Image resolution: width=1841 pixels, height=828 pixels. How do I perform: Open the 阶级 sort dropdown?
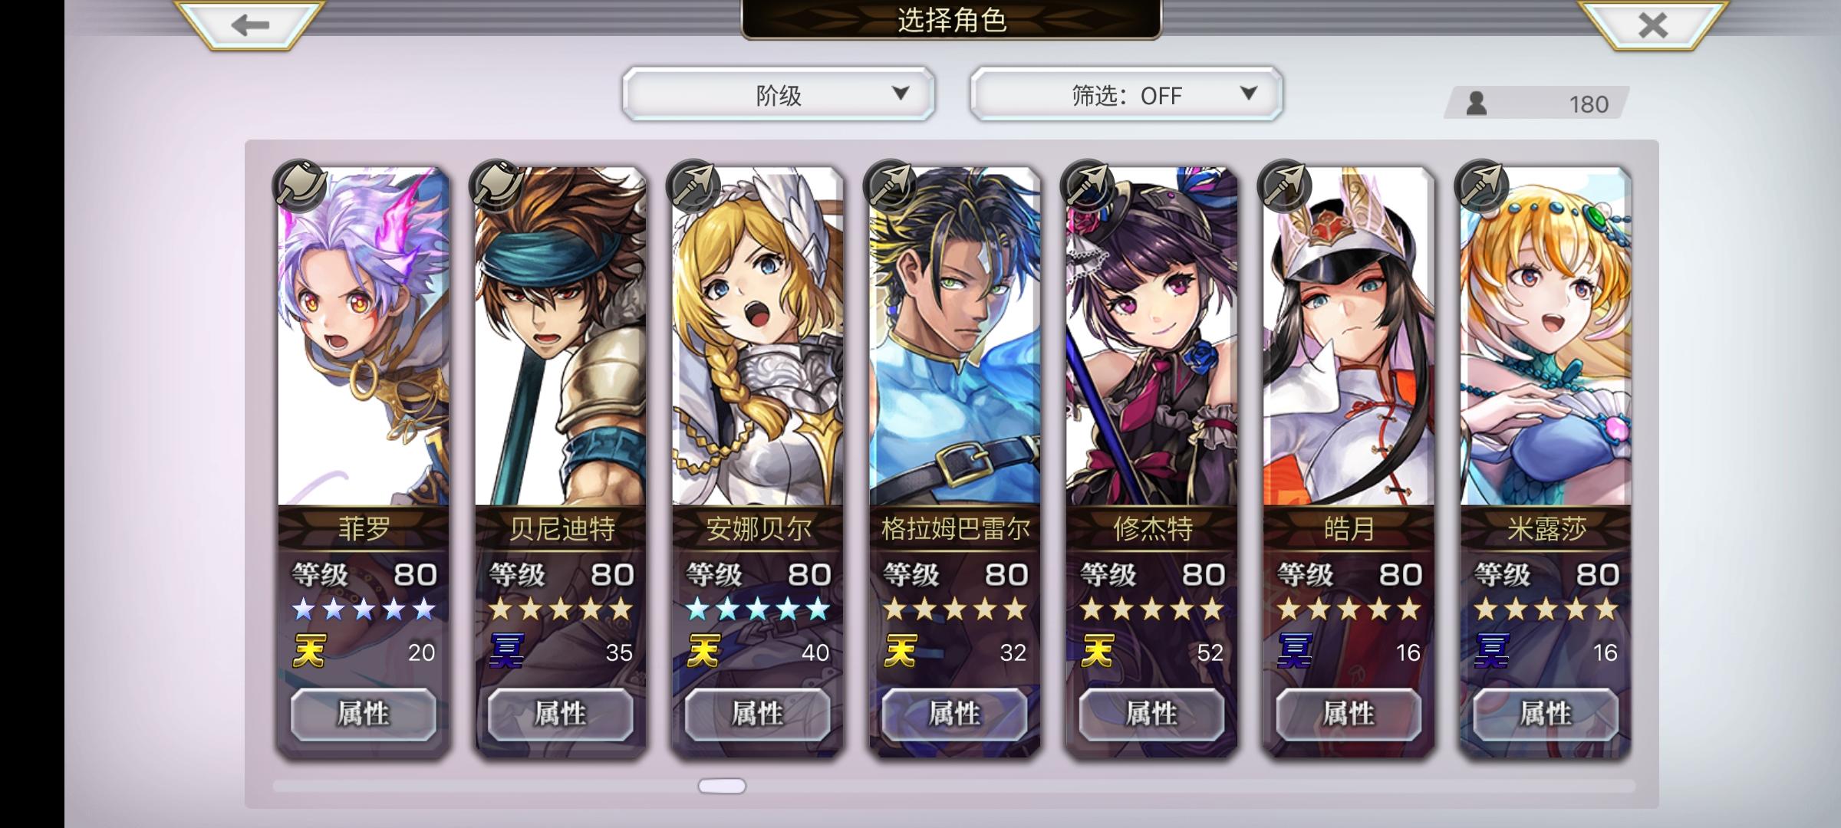(x=779, y=94)
